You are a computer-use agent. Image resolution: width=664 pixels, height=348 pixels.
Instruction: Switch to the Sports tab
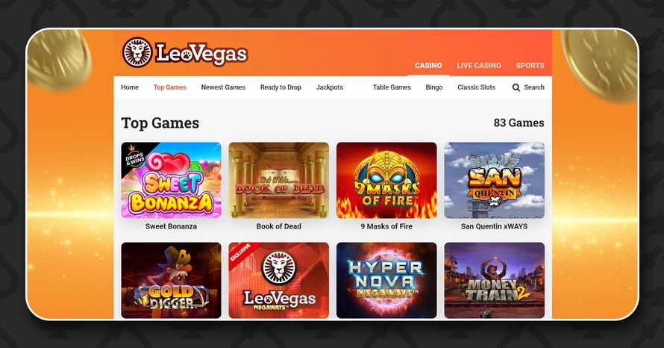tap(530, 66)
